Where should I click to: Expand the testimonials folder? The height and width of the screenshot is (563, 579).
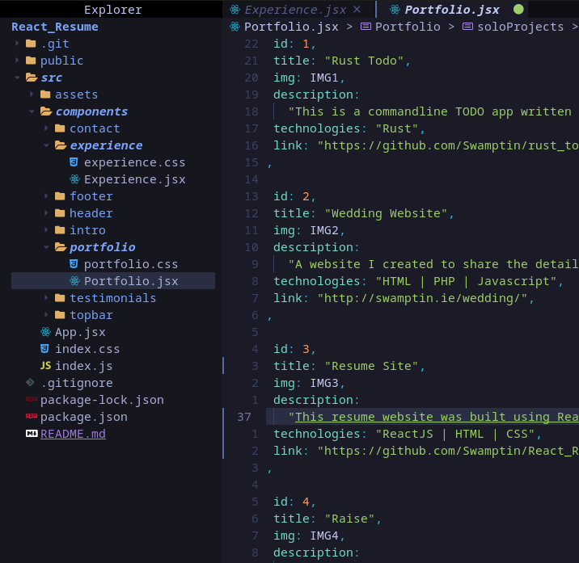pos(47,298)
